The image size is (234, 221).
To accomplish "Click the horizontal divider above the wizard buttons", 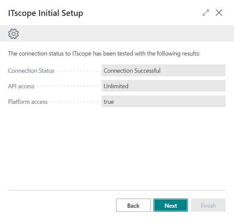I will point(117,190).
